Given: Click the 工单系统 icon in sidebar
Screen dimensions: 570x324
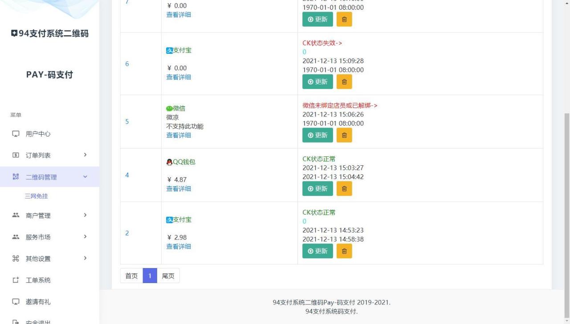Looking at the screenshot, I should point(15,280).
